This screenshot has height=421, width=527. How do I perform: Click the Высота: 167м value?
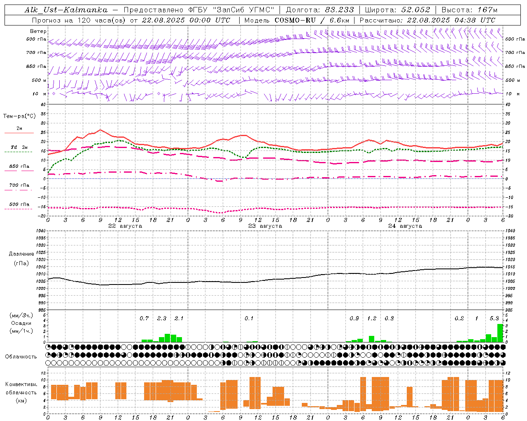coord(469,10)
